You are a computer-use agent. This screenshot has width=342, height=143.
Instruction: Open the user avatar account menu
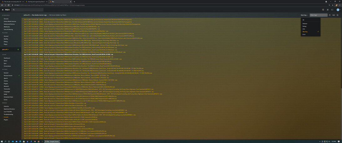click(x=338, y=10)
